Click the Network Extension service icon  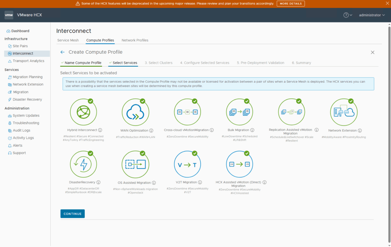(x=344, y=112)
